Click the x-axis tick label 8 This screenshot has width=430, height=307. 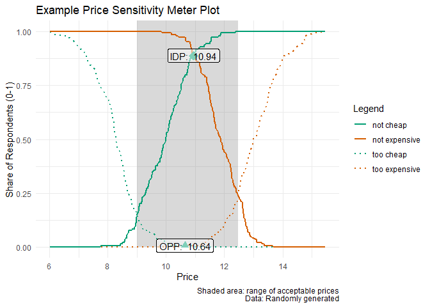tap(107, 265)
